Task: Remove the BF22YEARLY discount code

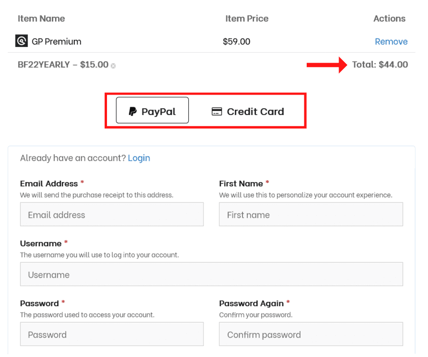Action: pos(113,66)
